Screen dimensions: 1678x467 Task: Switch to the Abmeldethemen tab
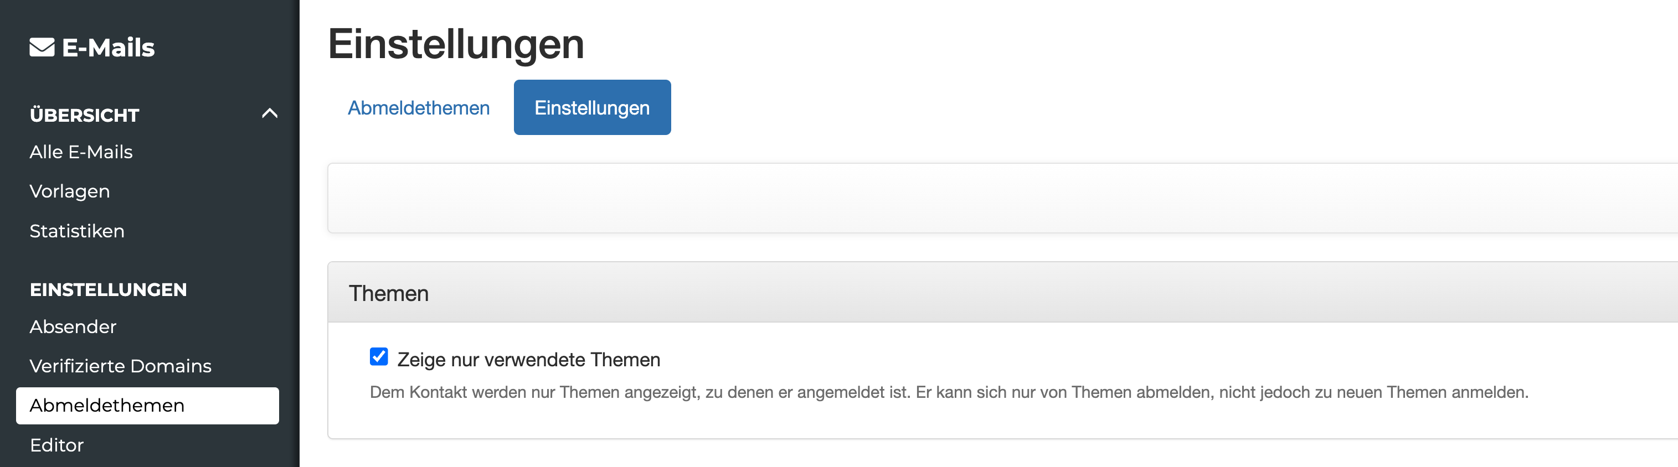tap(419, 107)
